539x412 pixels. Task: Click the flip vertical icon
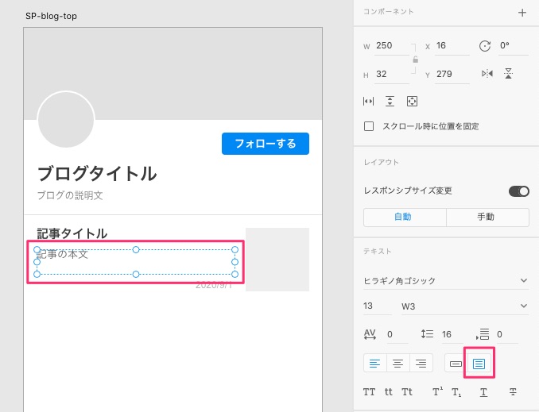tap(509, 74)
